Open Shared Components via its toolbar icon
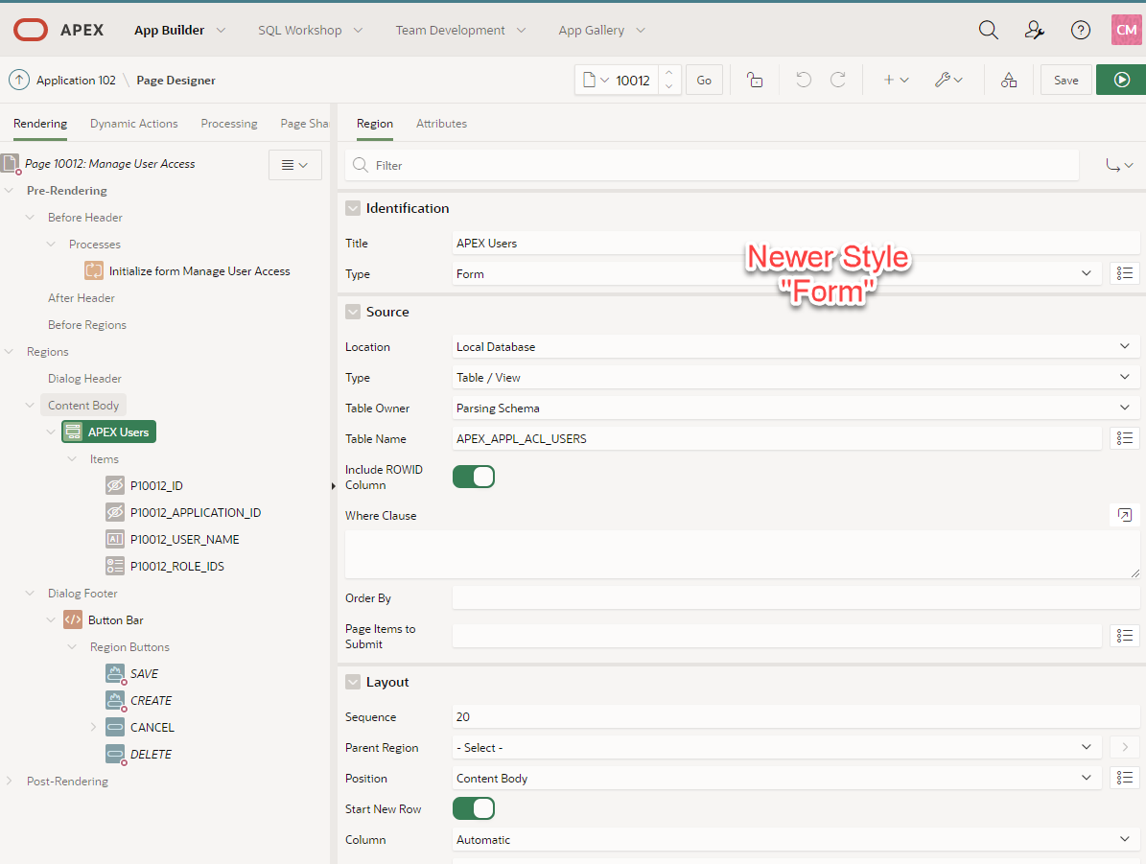Viewport: 1146px width, 864px height. 1008,80
